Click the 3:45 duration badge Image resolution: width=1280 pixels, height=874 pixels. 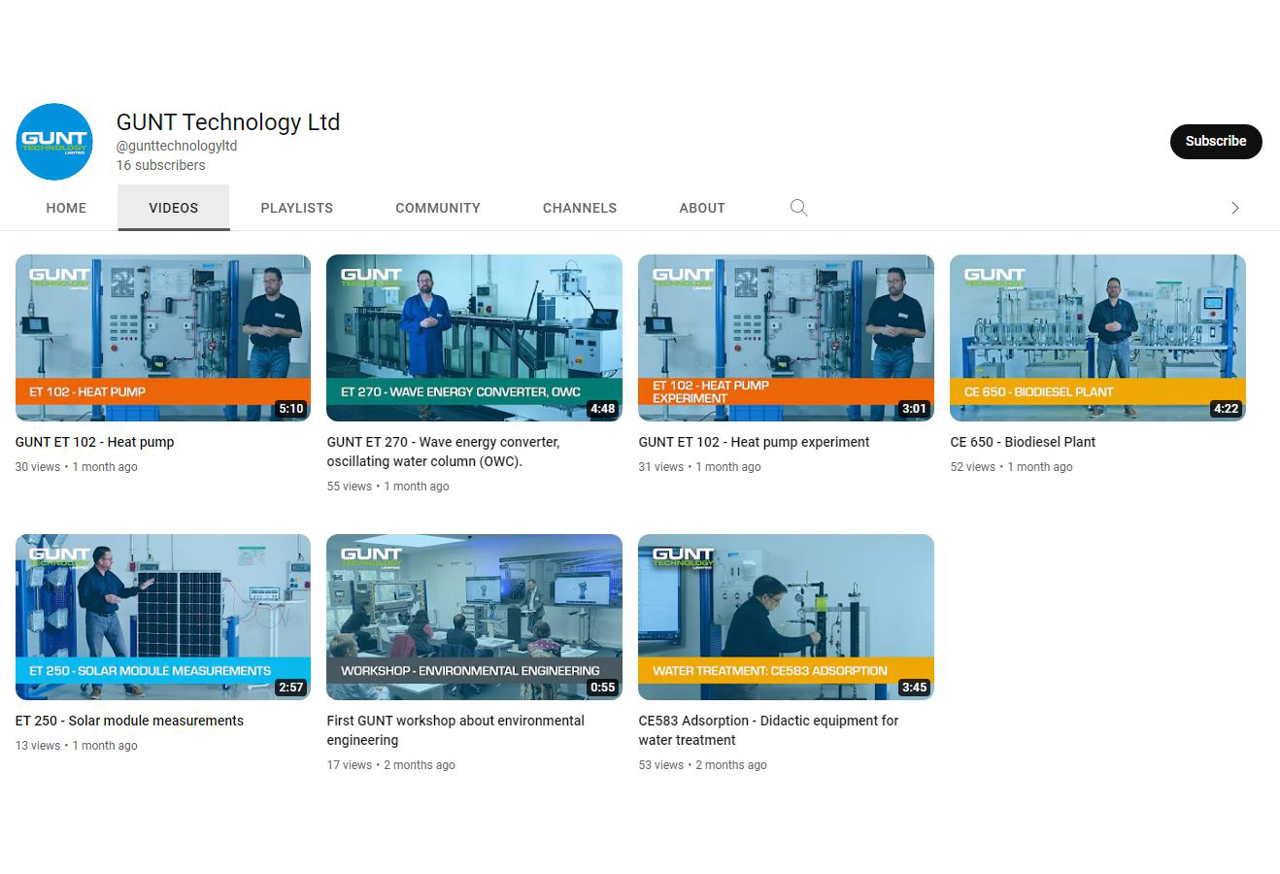click(914, 688)
